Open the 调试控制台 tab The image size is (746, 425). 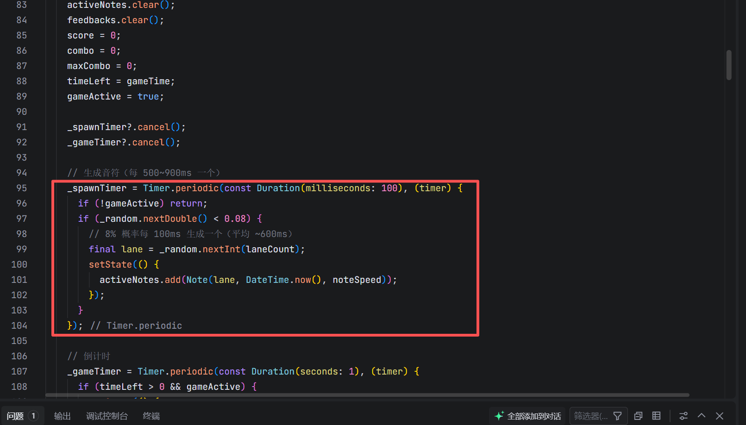point(107,416)
